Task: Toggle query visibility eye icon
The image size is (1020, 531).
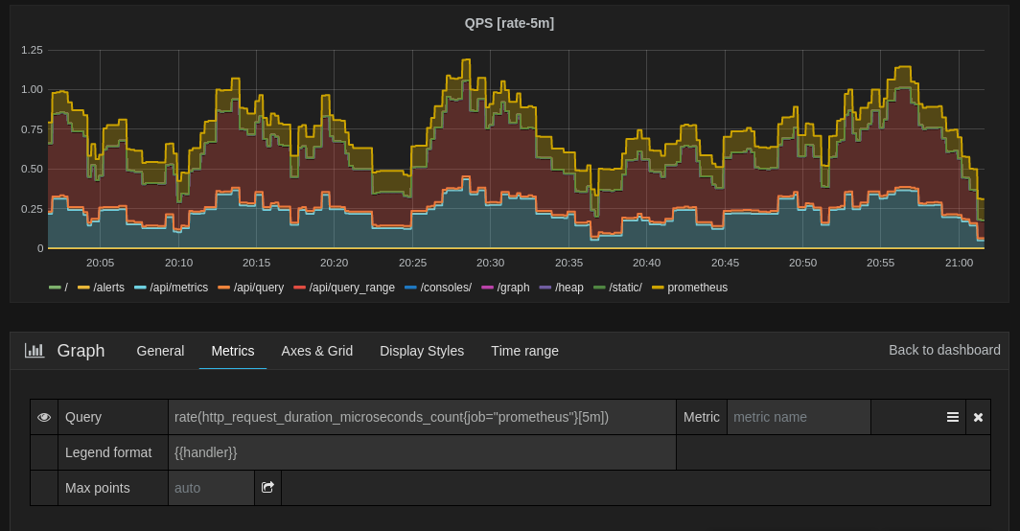Action: (44, 417)
